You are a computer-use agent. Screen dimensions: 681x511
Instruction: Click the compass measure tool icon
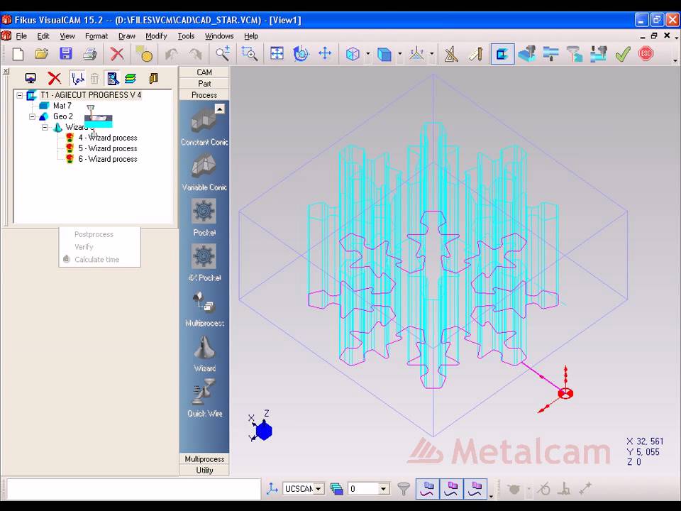(451, 55)
